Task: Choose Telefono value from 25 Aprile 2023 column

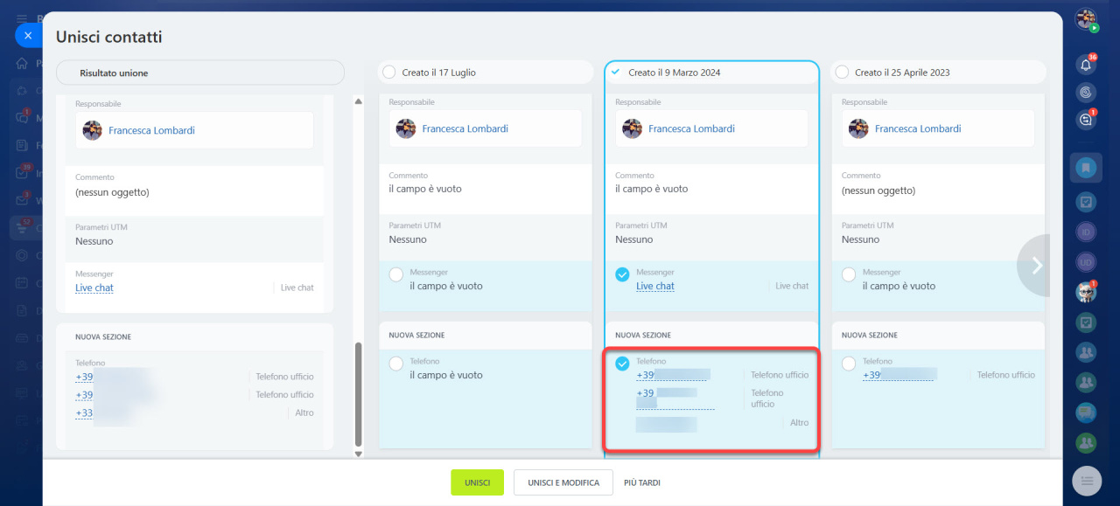Action: pyautogui.click(x=849, y=364)
